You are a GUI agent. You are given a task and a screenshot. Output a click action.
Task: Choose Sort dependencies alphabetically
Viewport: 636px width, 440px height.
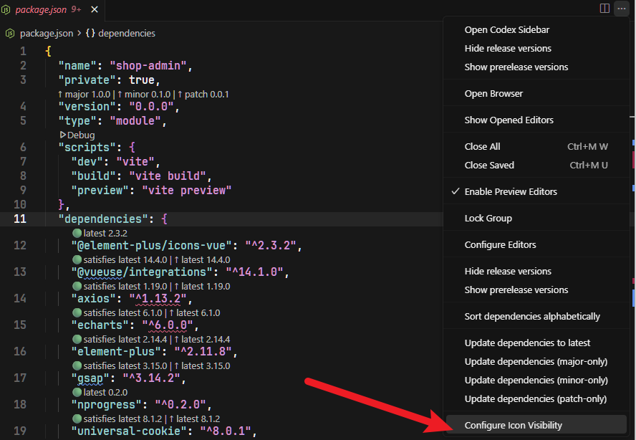[536, 316]
